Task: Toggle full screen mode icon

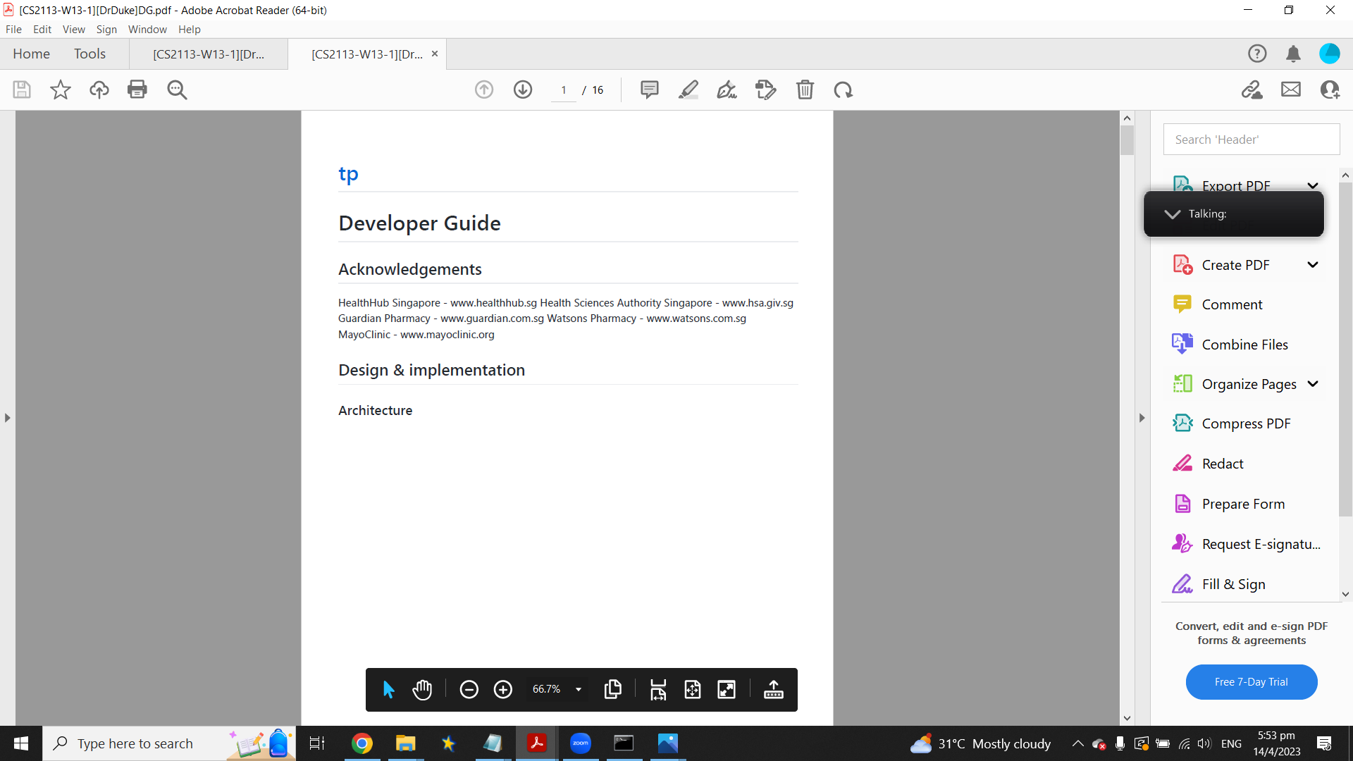Action: tap(727, 689)
